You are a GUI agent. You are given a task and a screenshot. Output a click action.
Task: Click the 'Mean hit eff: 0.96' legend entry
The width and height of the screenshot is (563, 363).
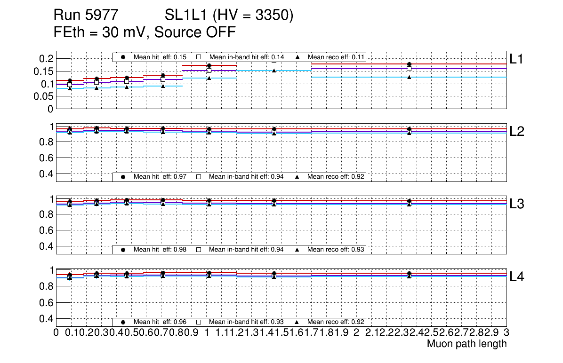(160, 322)
